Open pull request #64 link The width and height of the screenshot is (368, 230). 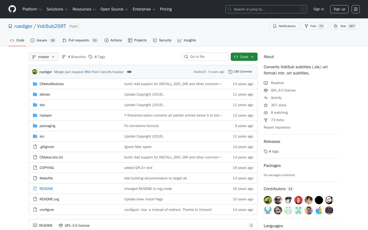click(x=88, y=72)
